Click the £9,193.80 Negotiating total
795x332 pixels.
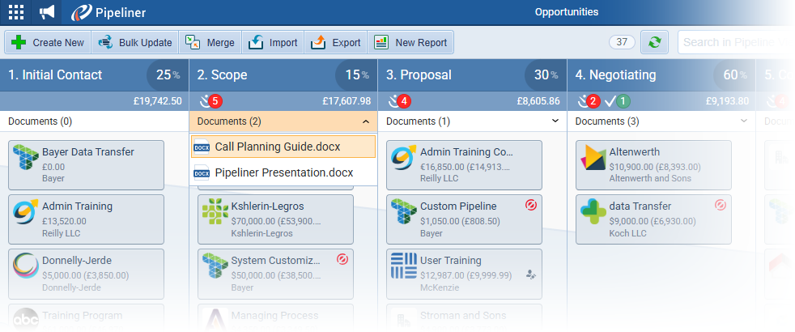pyautogui.click(x=728, y=101)
